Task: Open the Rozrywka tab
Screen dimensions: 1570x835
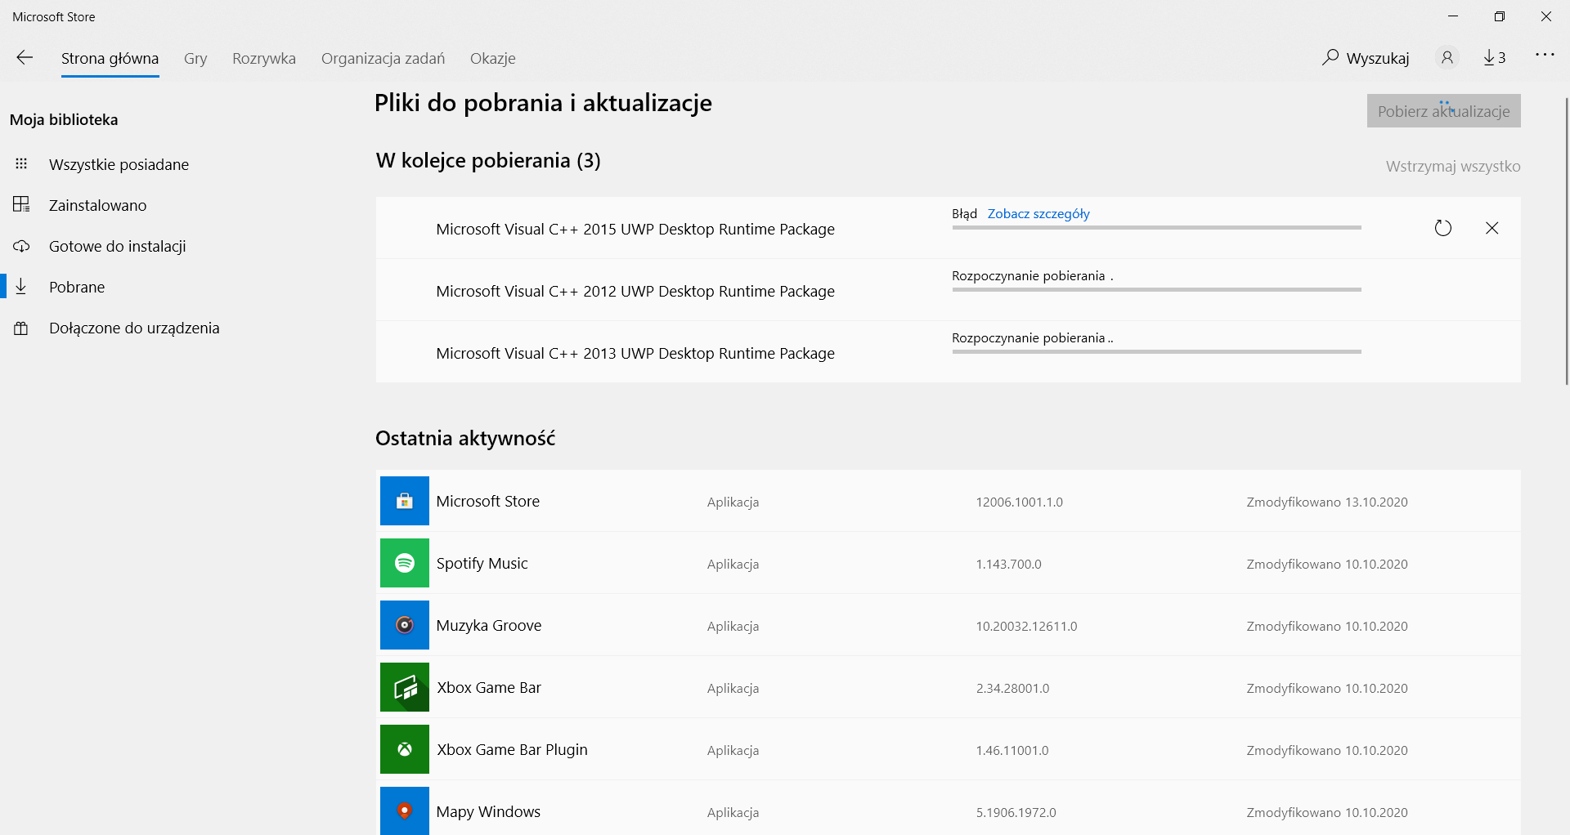Action: pyautogui.click(x=264, y=58)
